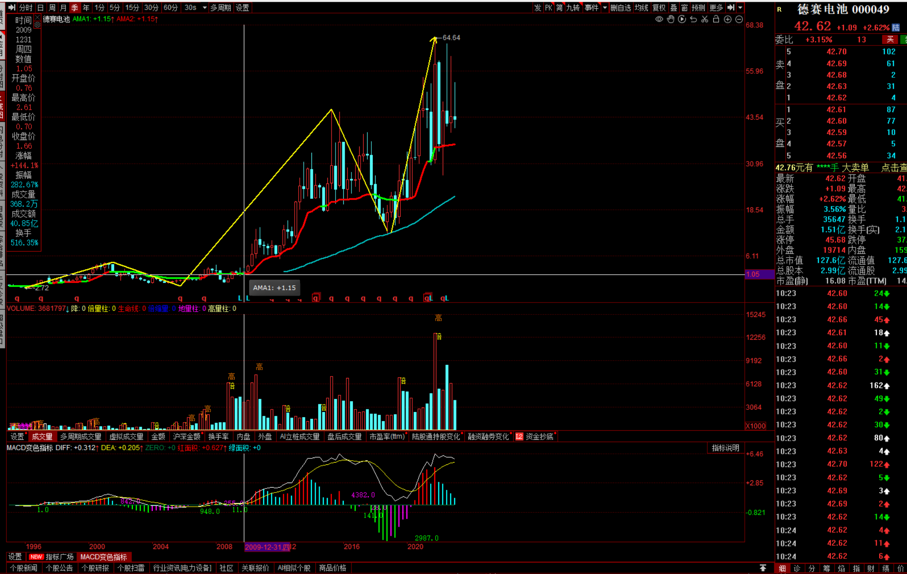Toggle the eye visibility icon on chart
Image resolution: width=907 pixels, height=574 pixels.
pos(659,19)
